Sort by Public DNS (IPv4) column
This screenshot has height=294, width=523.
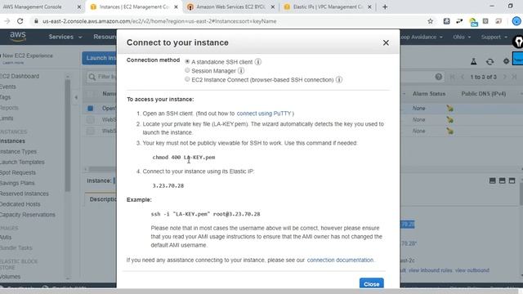point(483,94)
